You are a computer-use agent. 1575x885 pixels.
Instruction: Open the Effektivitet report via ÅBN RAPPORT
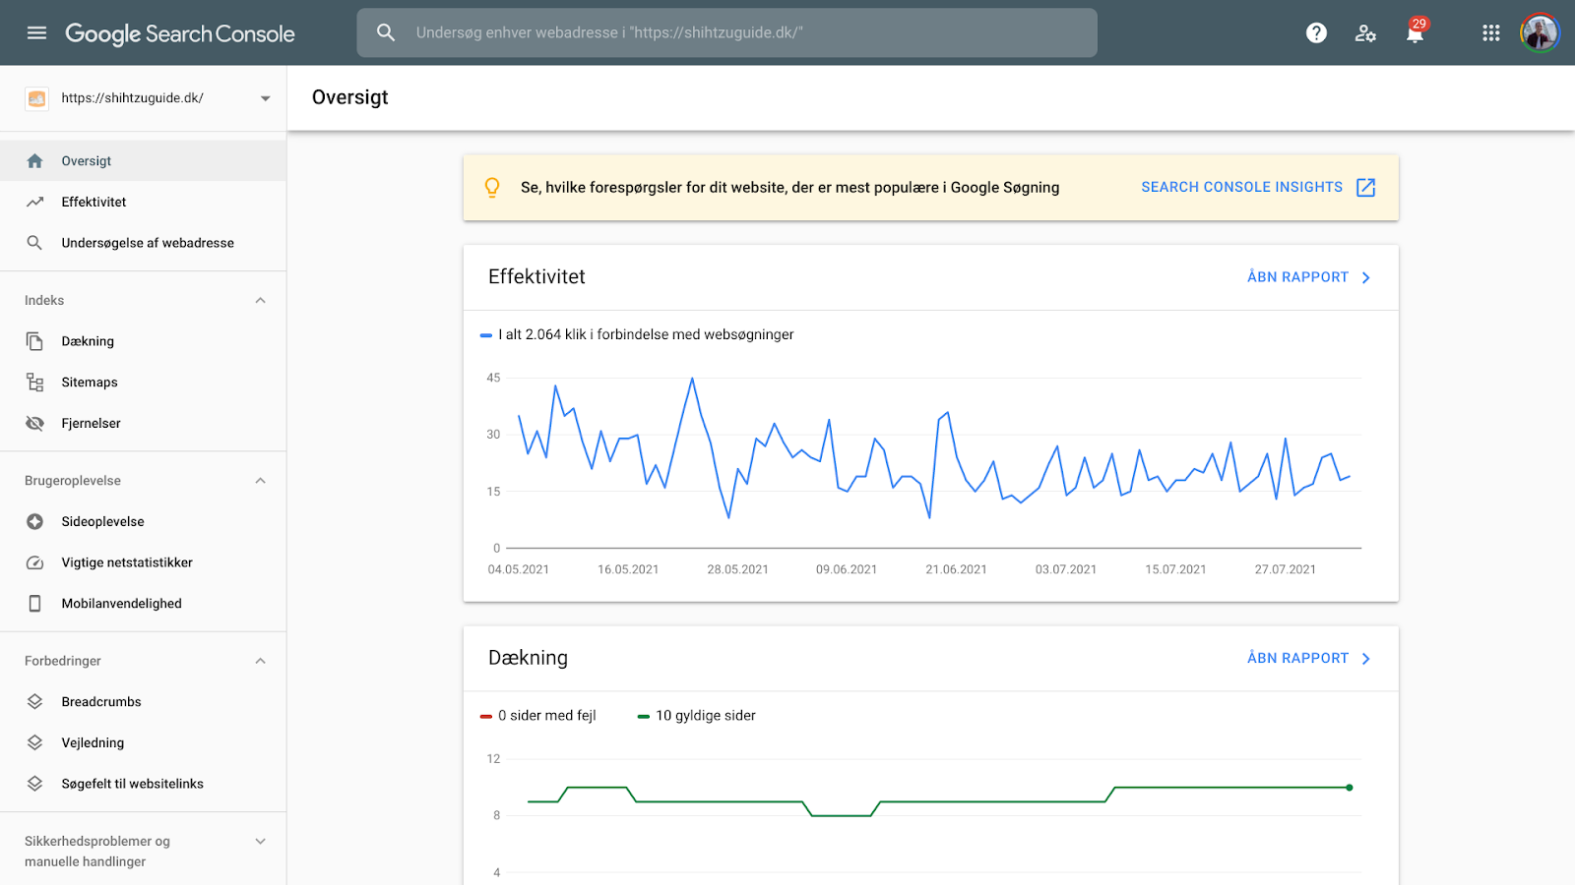tap(1297, 277)
